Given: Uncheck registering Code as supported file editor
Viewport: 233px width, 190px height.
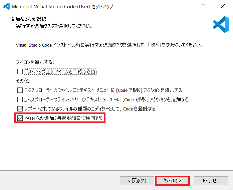Looking at the screenshot, I should tap(20, 109).
